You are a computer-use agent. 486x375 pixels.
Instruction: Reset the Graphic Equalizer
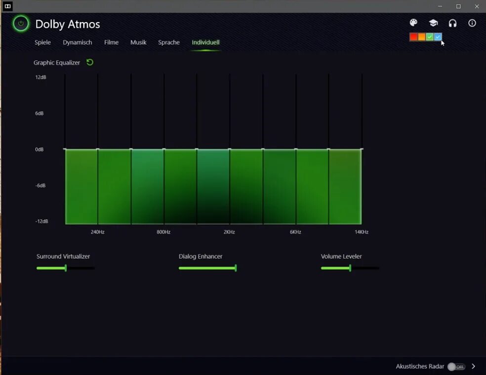(x=90, y=63)
